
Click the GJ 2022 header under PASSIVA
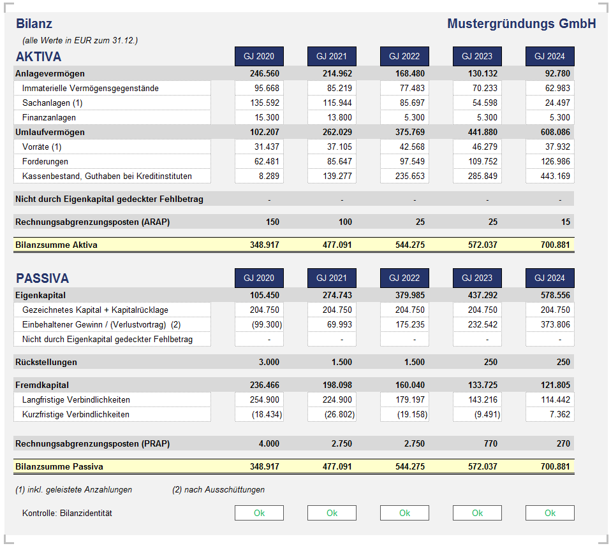click(404, 278)
